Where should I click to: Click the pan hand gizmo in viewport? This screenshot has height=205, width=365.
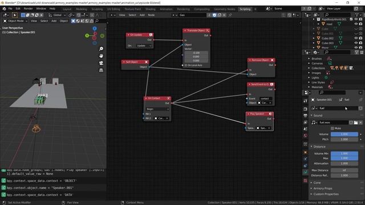(101, 56)
